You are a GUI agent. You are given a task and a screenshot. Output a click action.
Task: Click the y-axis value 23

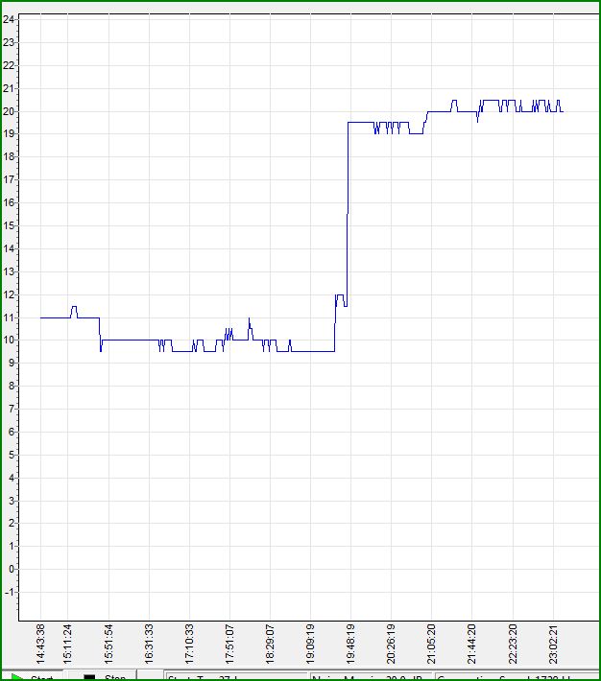point(9,42)
